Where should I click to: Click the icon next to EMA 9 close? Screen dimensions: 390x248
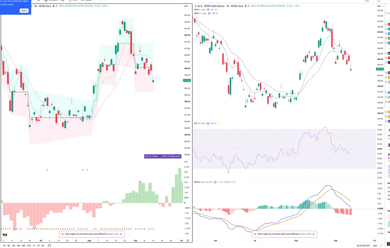point(208,10)
